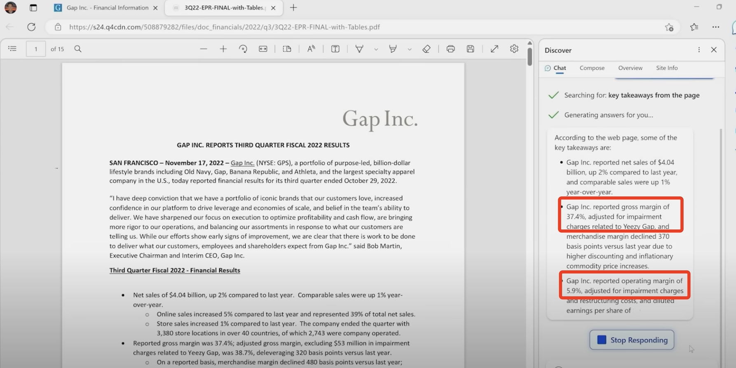Expand the Draw tool options dropdown
Viewport: 736px width, 368px height.
(376, 49)
